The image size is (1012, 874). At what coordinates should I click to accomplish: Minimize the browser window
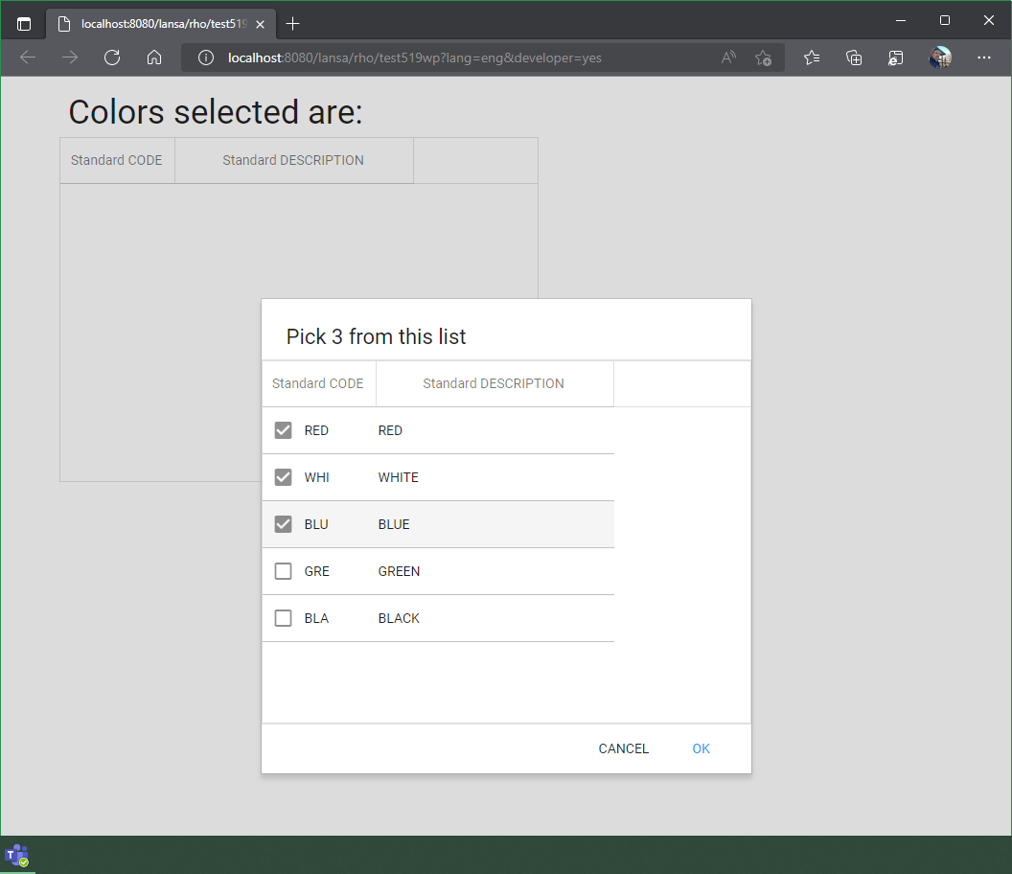point(901,21)
